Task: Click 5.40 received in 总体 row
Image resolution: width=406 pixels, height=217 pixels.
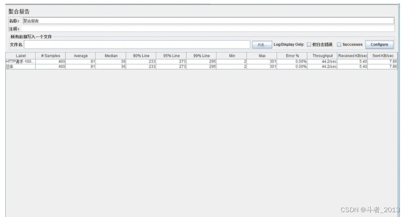Action: coord(363,67)
